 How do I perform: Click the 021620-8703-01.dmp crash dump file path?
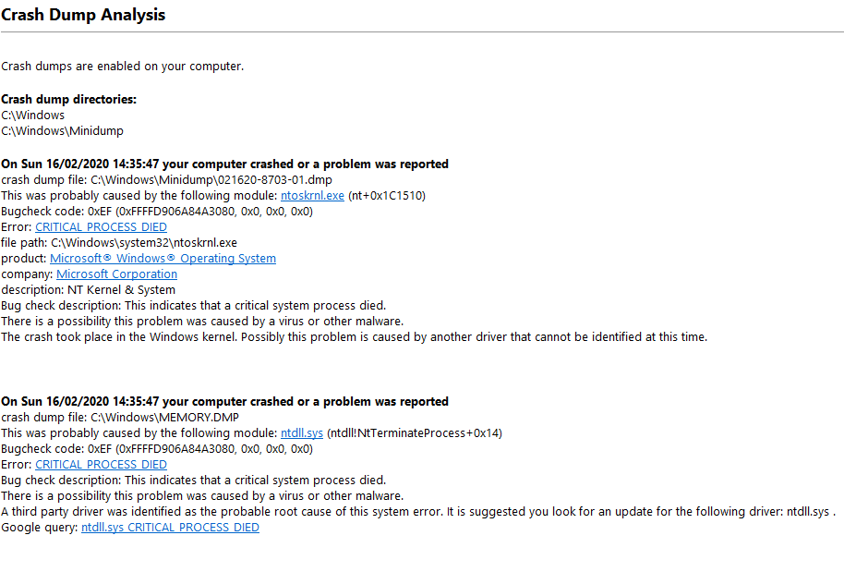point(212,180)
